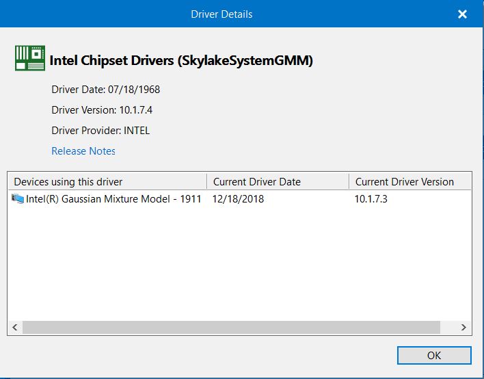Screen dimensions: 484x379
Task: Sort by Devices using this driver column
Action: click(x=107, y=181)
